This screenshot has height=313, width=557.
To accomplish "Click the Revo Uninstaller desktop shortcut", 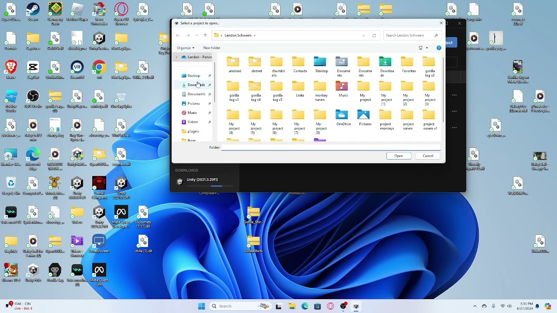I will tap(99, 14).
